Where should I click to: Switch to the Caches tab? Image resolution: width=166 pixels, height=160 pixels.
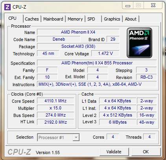coord(32,19)
